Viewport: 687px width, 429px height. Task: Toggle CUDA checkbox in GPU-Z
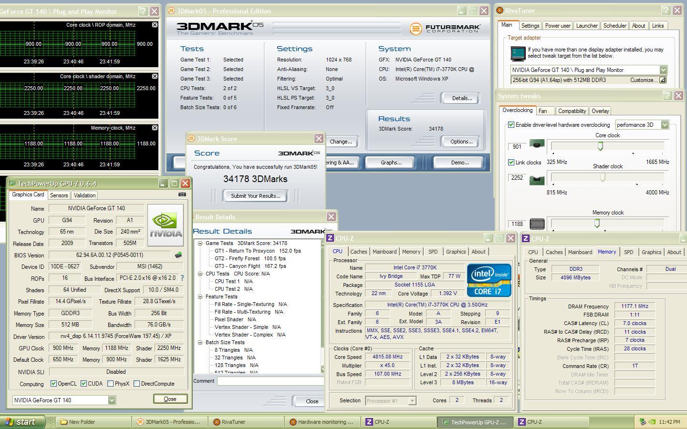point(83,384)
